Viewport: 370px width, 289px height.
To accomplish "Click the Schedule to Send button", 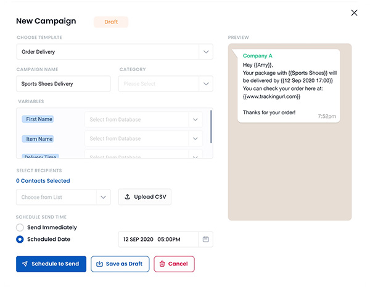I will click(x=51, y=264).
